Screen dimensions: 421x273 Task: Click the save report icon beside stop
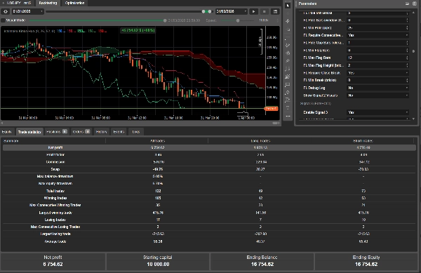(x=275, y=11)
